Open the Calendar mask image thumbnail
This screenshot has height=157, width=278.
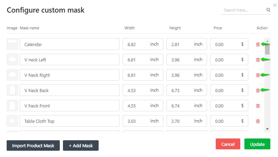12,44
